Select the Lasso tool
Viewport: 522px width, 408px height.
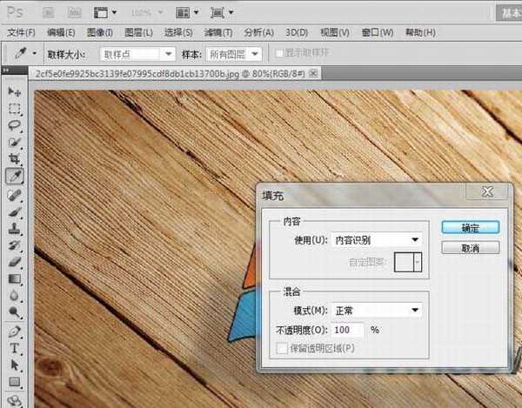tap(15, 125)
